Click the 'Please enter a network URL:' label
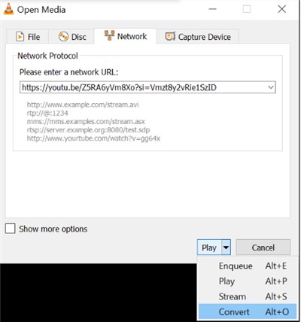301x322 pixels. 68,72
